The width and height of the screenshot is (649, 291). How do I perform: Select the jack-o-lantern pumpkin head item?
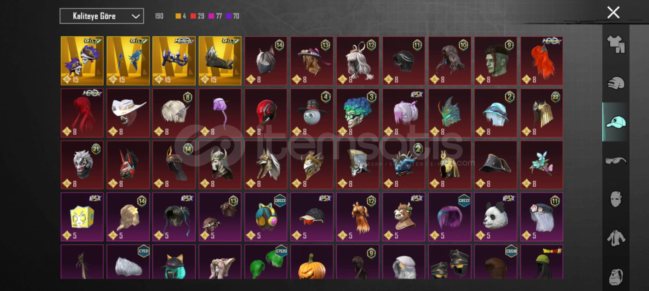coord(312,262)
